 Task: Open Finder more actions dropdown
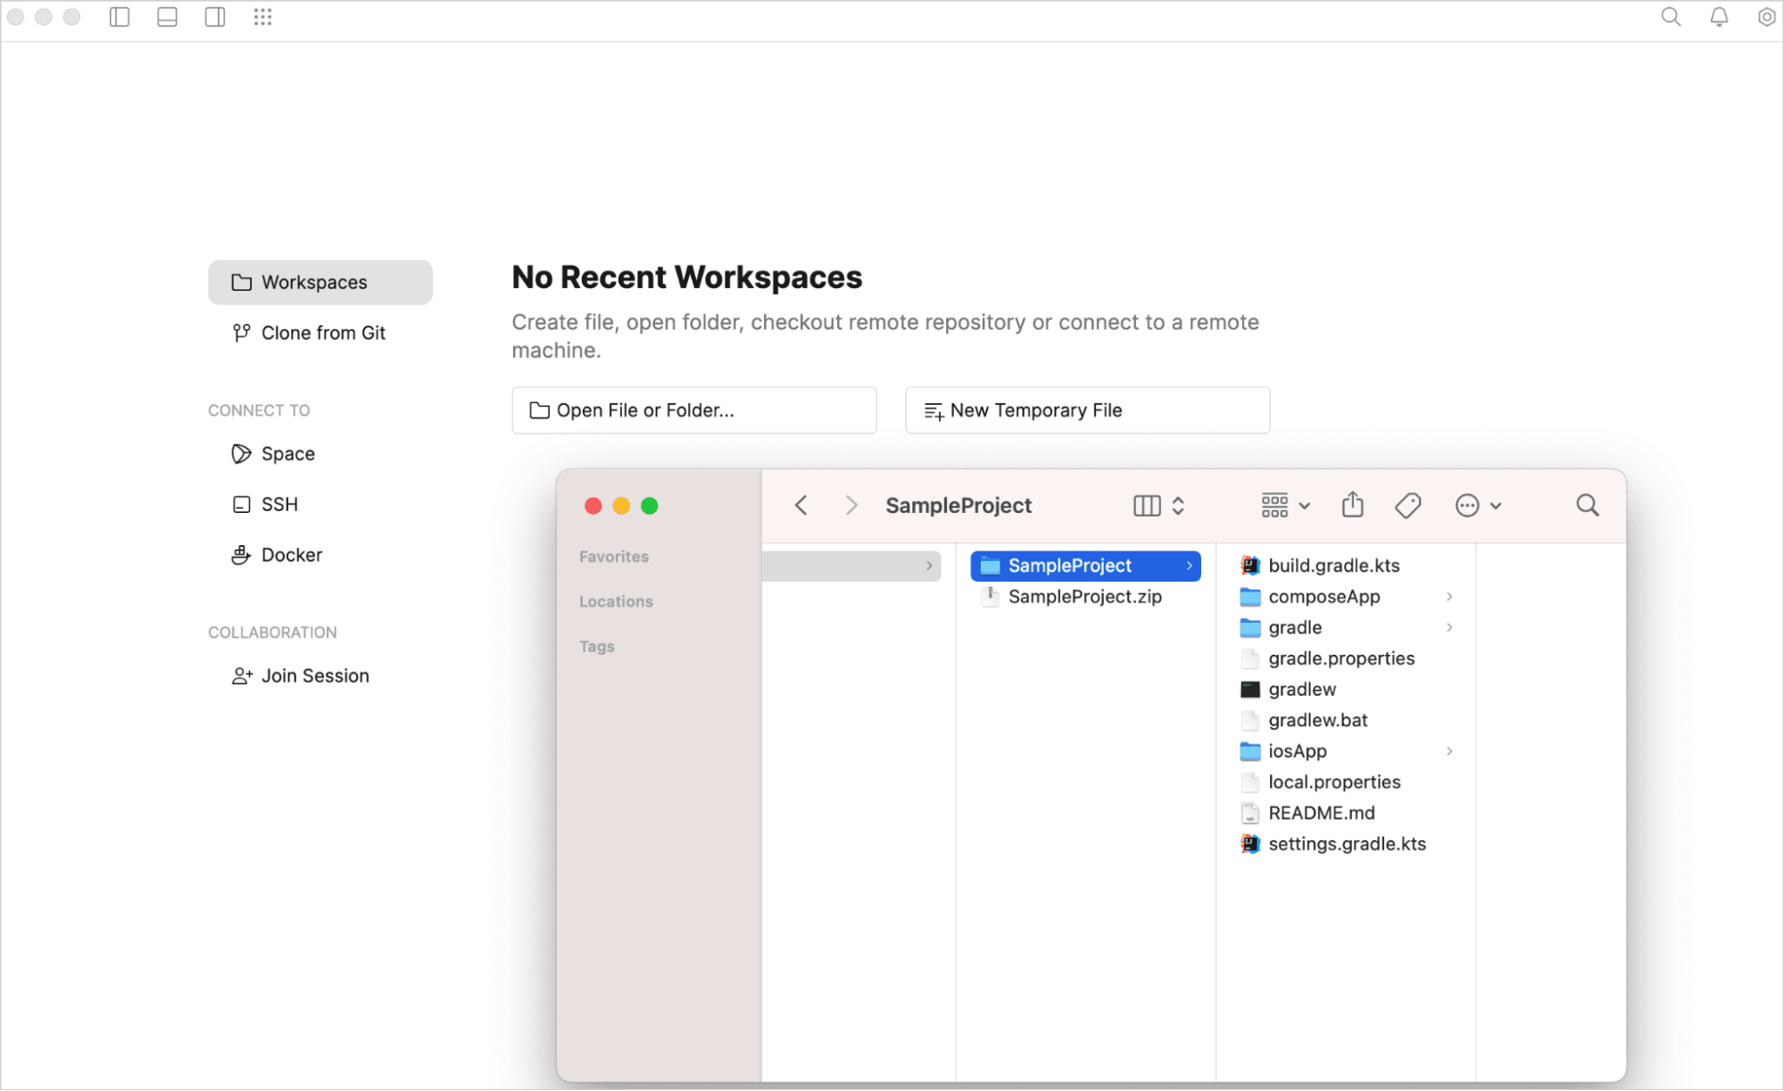tap(1478, 505)
